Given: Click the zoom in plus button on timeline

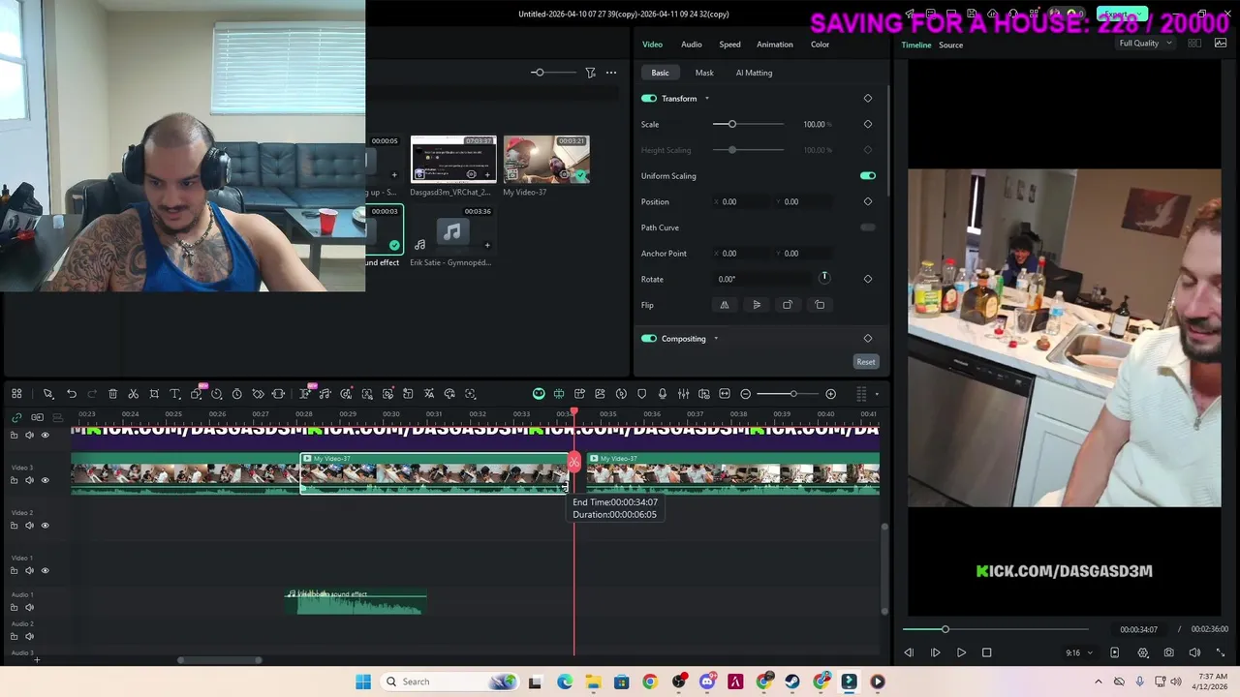Looking at the screenshot, I should 830,394.
